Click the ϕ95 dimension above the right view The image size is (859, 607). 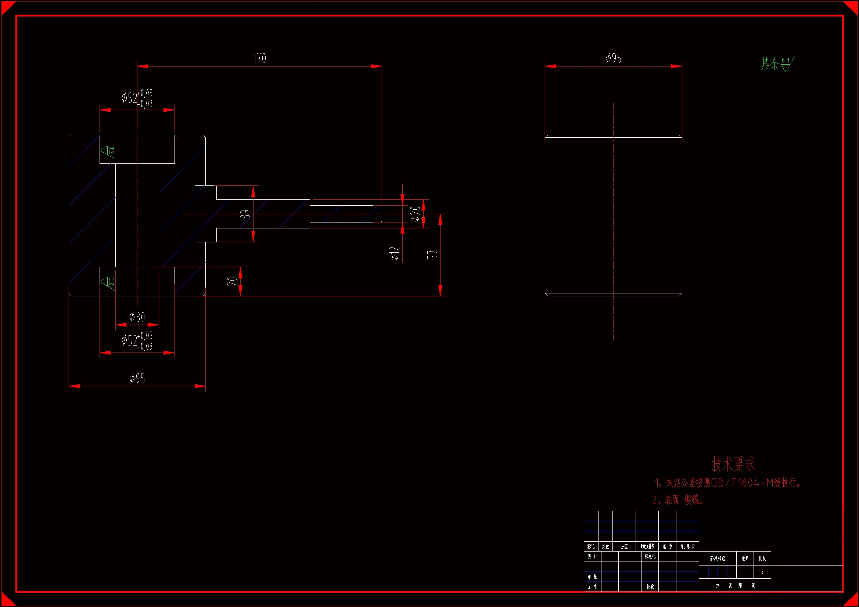[613, 58]
